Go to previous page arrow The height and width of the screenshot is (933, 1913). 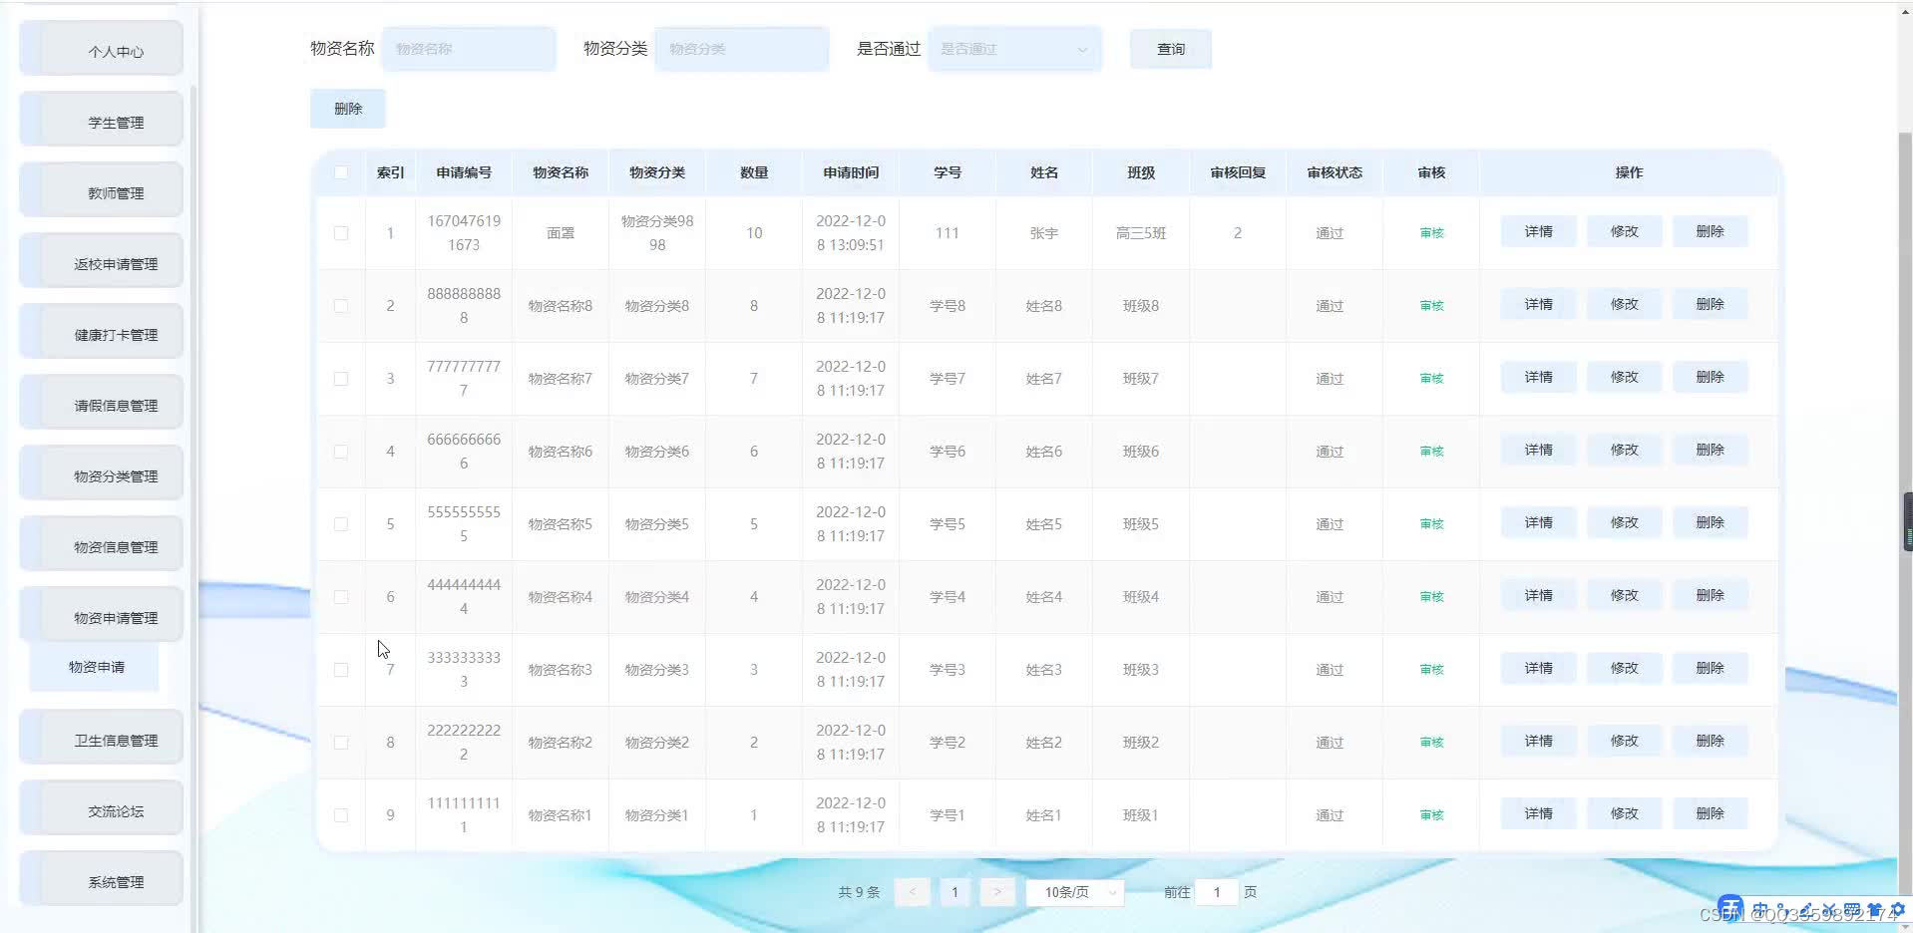click(x=913, y=892)
